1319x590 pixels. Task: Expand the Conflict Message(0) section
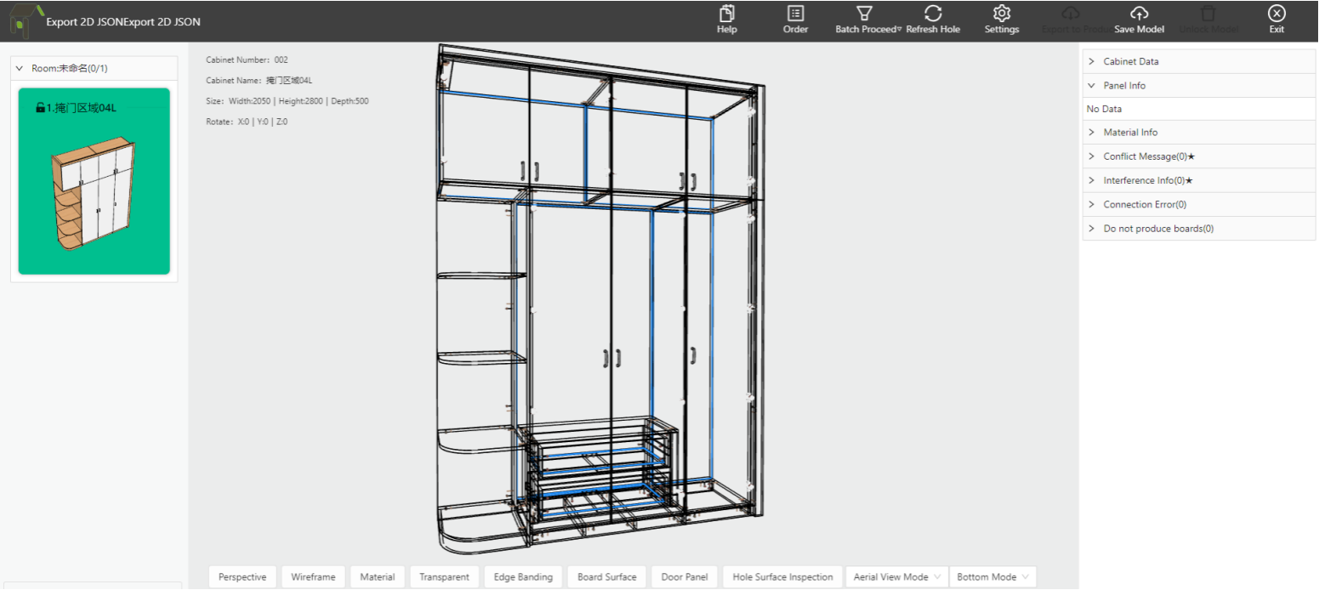(x=1198, y=156)
